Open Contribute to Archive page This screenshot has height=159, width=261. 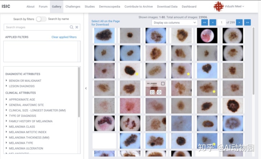tap(138, 7)
